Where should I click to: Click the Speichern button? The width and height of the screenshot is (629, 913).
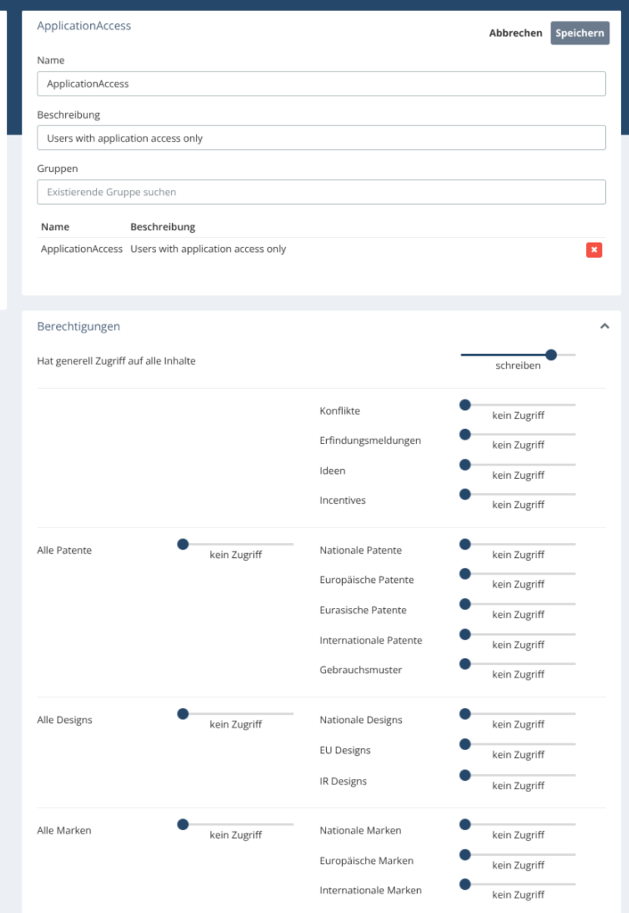(579, 33)
